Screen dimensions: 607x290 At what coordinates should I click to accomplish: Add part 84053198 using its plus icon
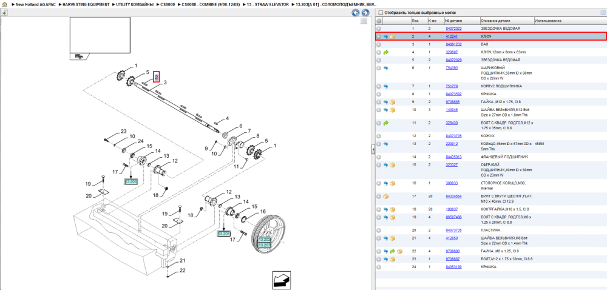pos(379,267)
